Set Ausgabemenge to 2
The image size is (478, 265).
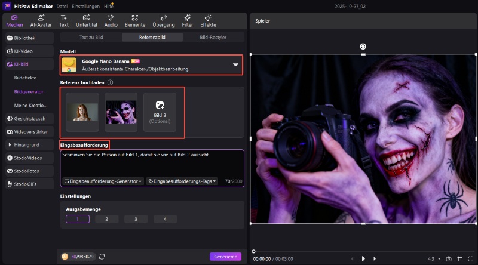point(106,219)
